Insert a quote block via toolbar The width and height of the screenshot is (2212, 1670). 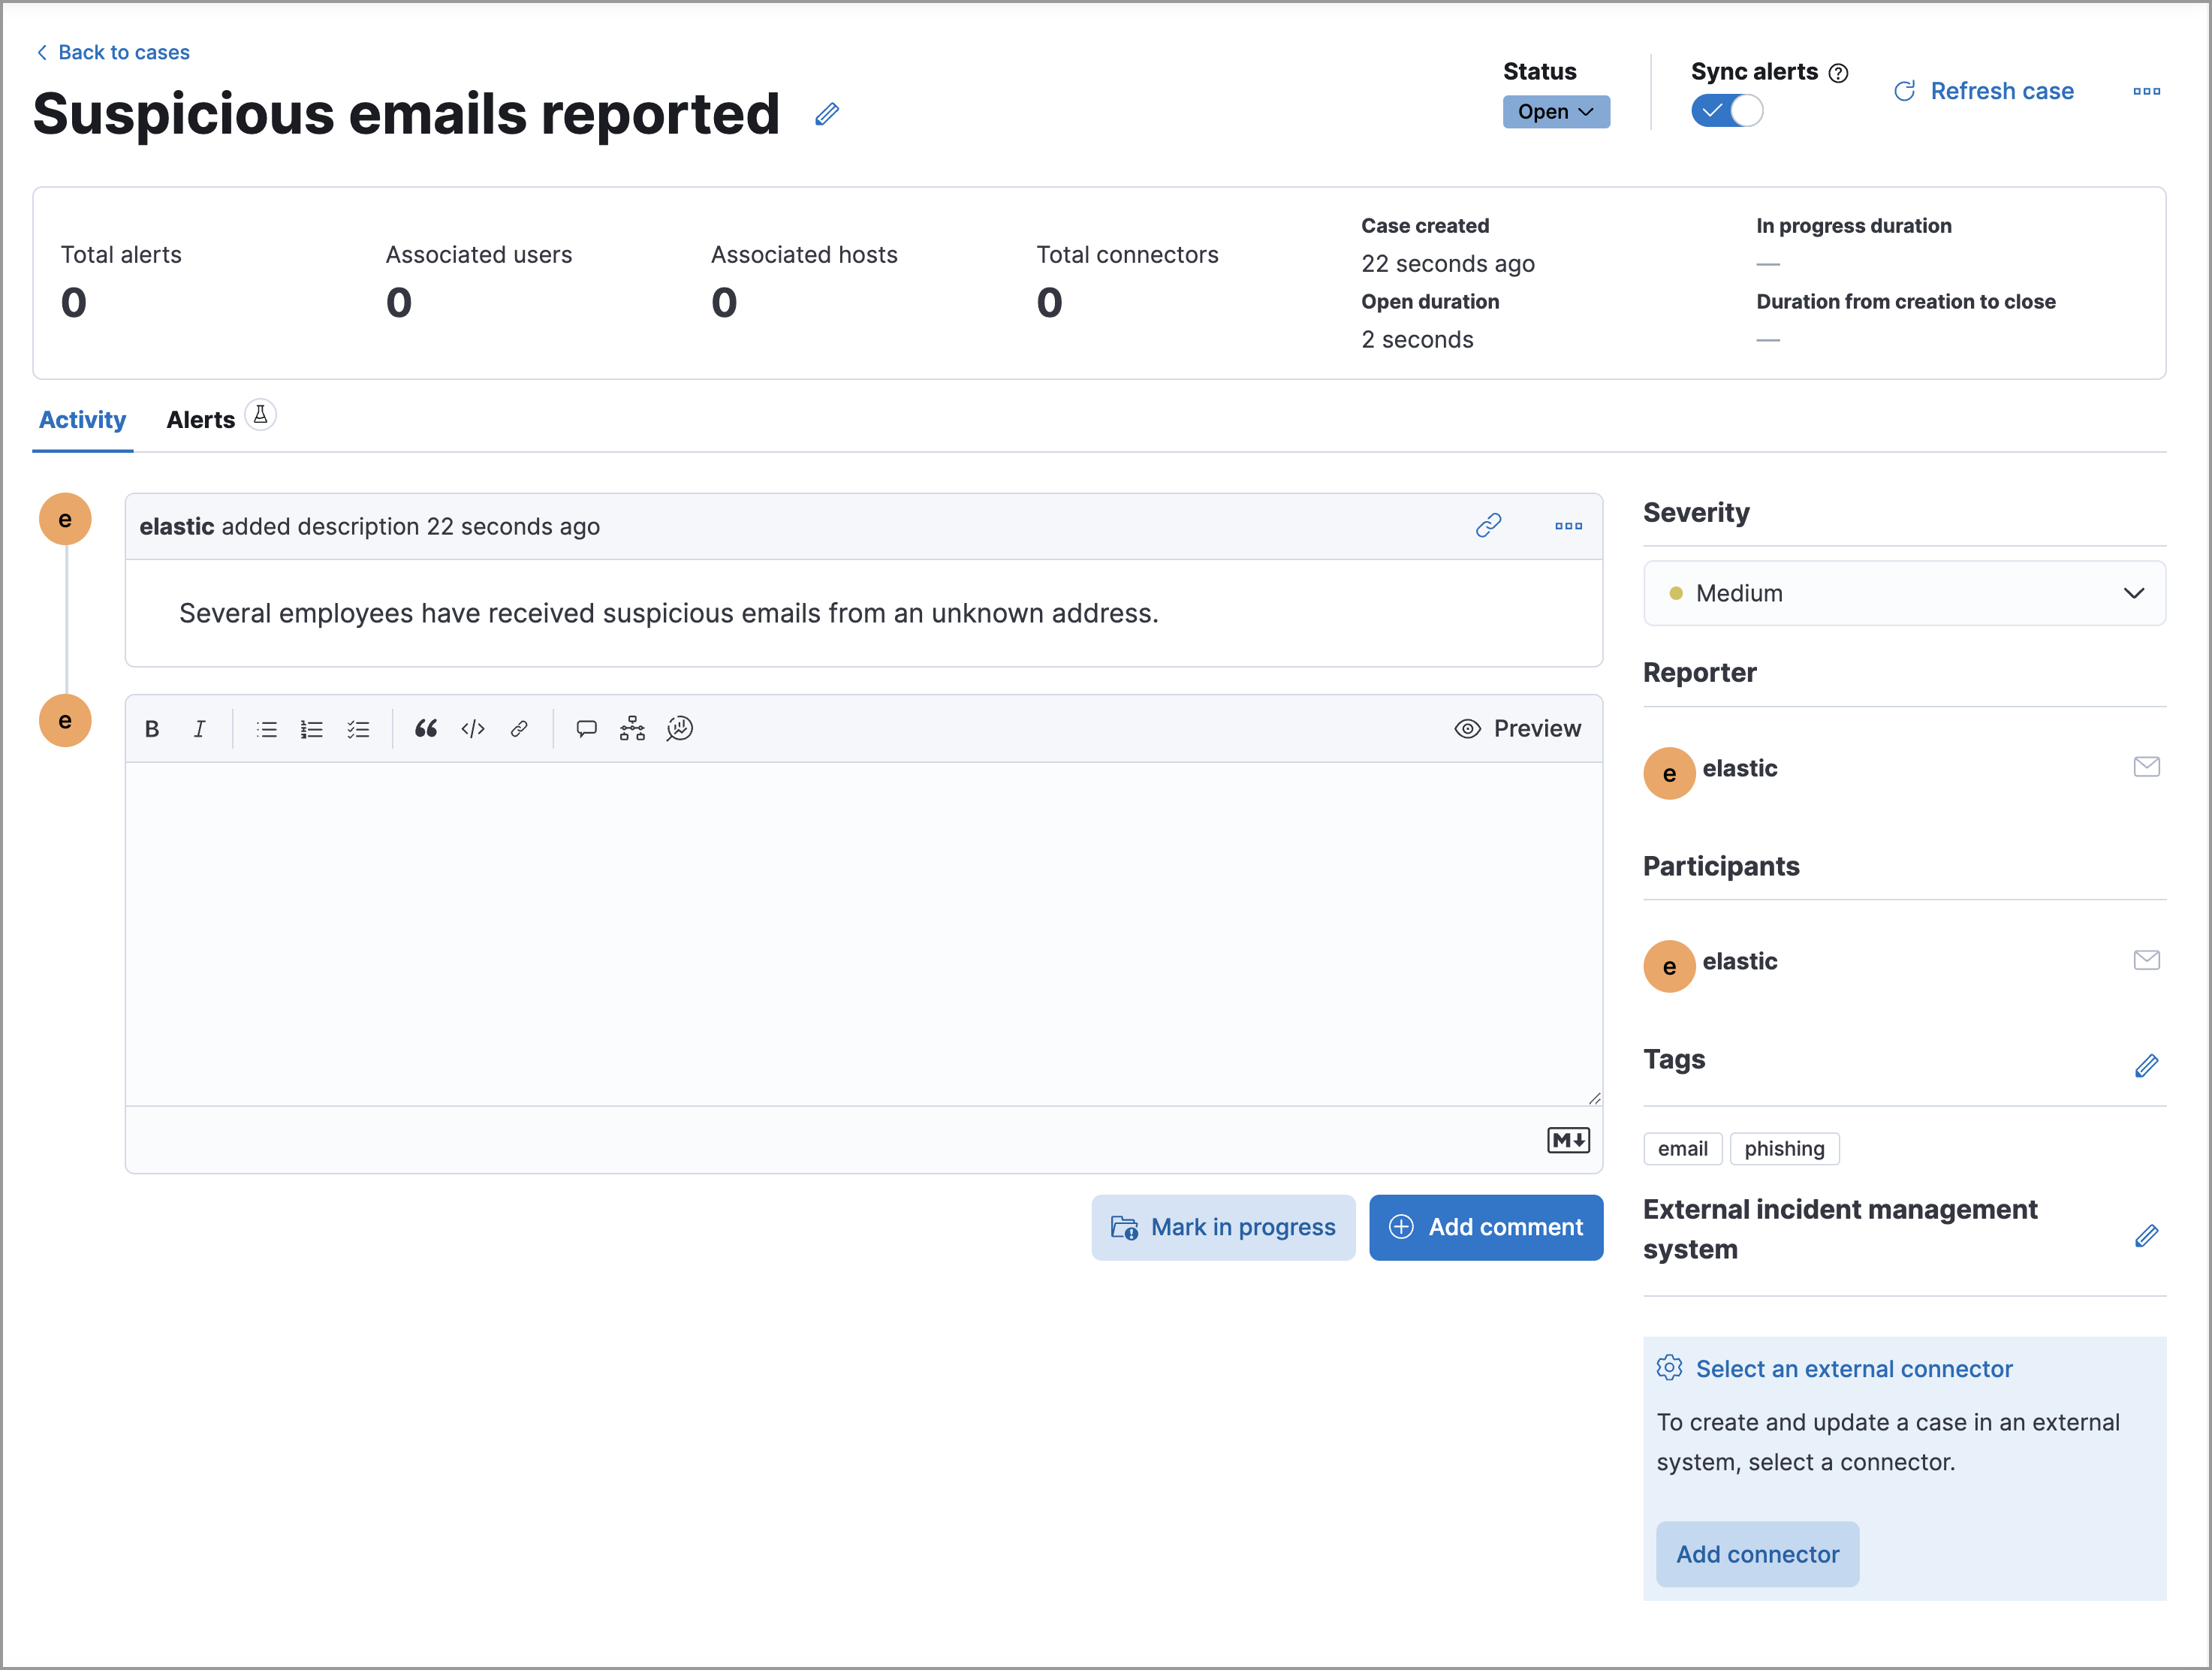coord(426,729)
